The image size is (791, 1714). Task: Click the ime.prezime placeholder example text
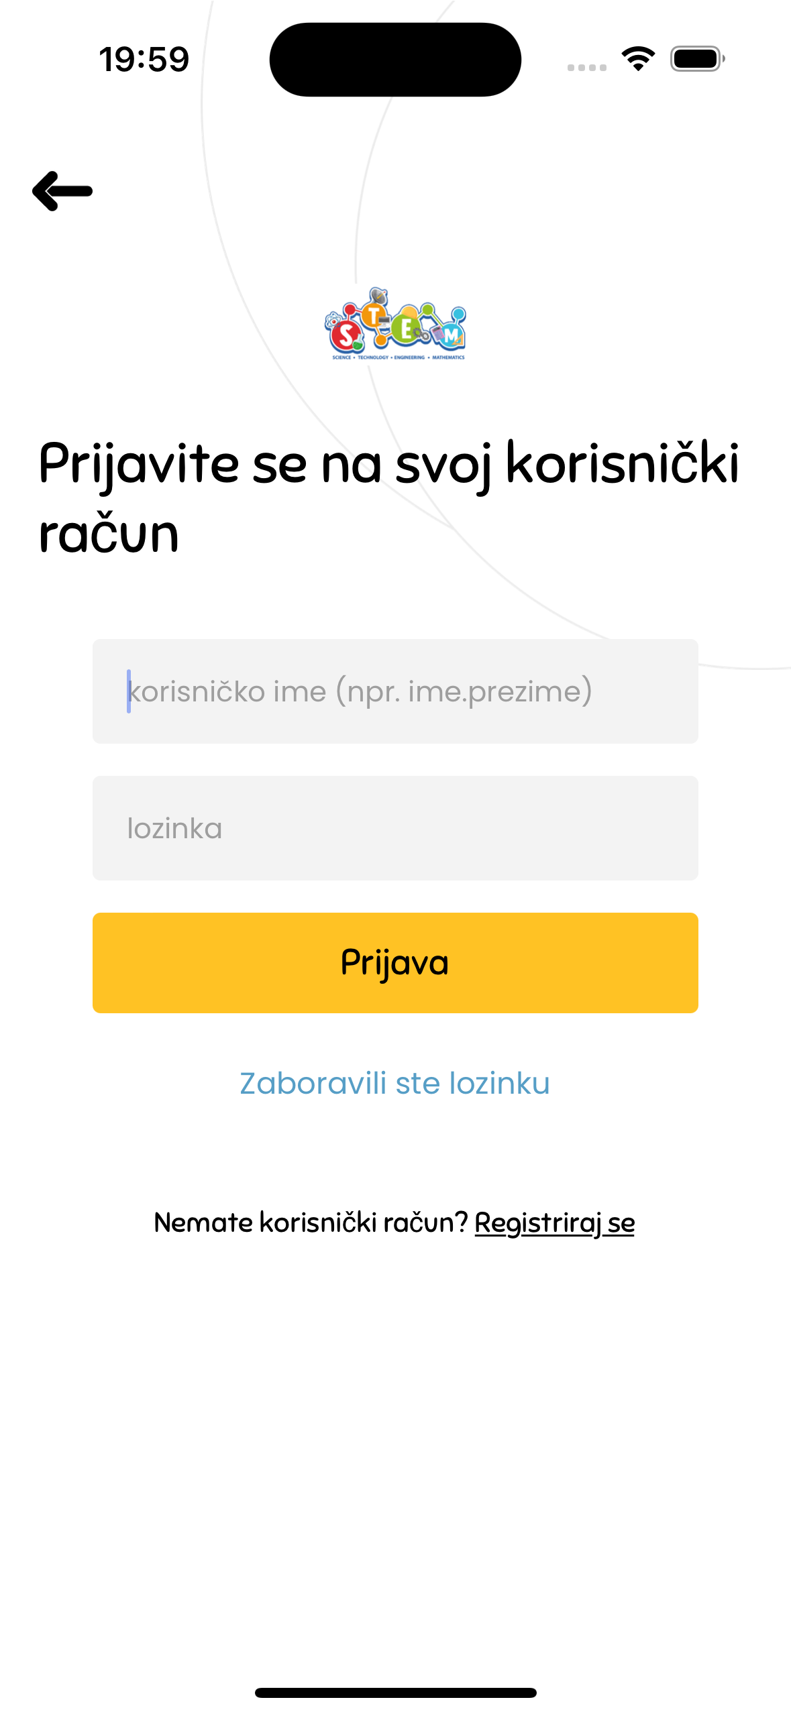495,691
